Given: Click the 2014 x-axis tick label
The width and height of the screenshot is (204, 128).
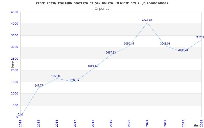Looking at the screenshot, I should coord(21,123).
